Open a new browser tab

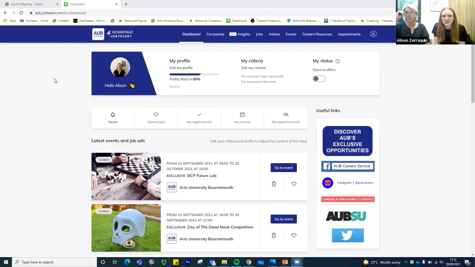click(x=126, y=4)
